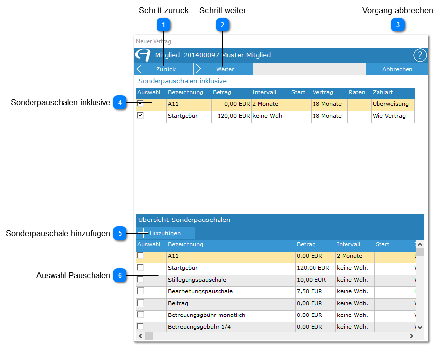This screenshot has height=346, width=441.
Task: Select the 120,00 EUR cell in the inklusive table
Action: pyautogui.click(x=231, y=116)
